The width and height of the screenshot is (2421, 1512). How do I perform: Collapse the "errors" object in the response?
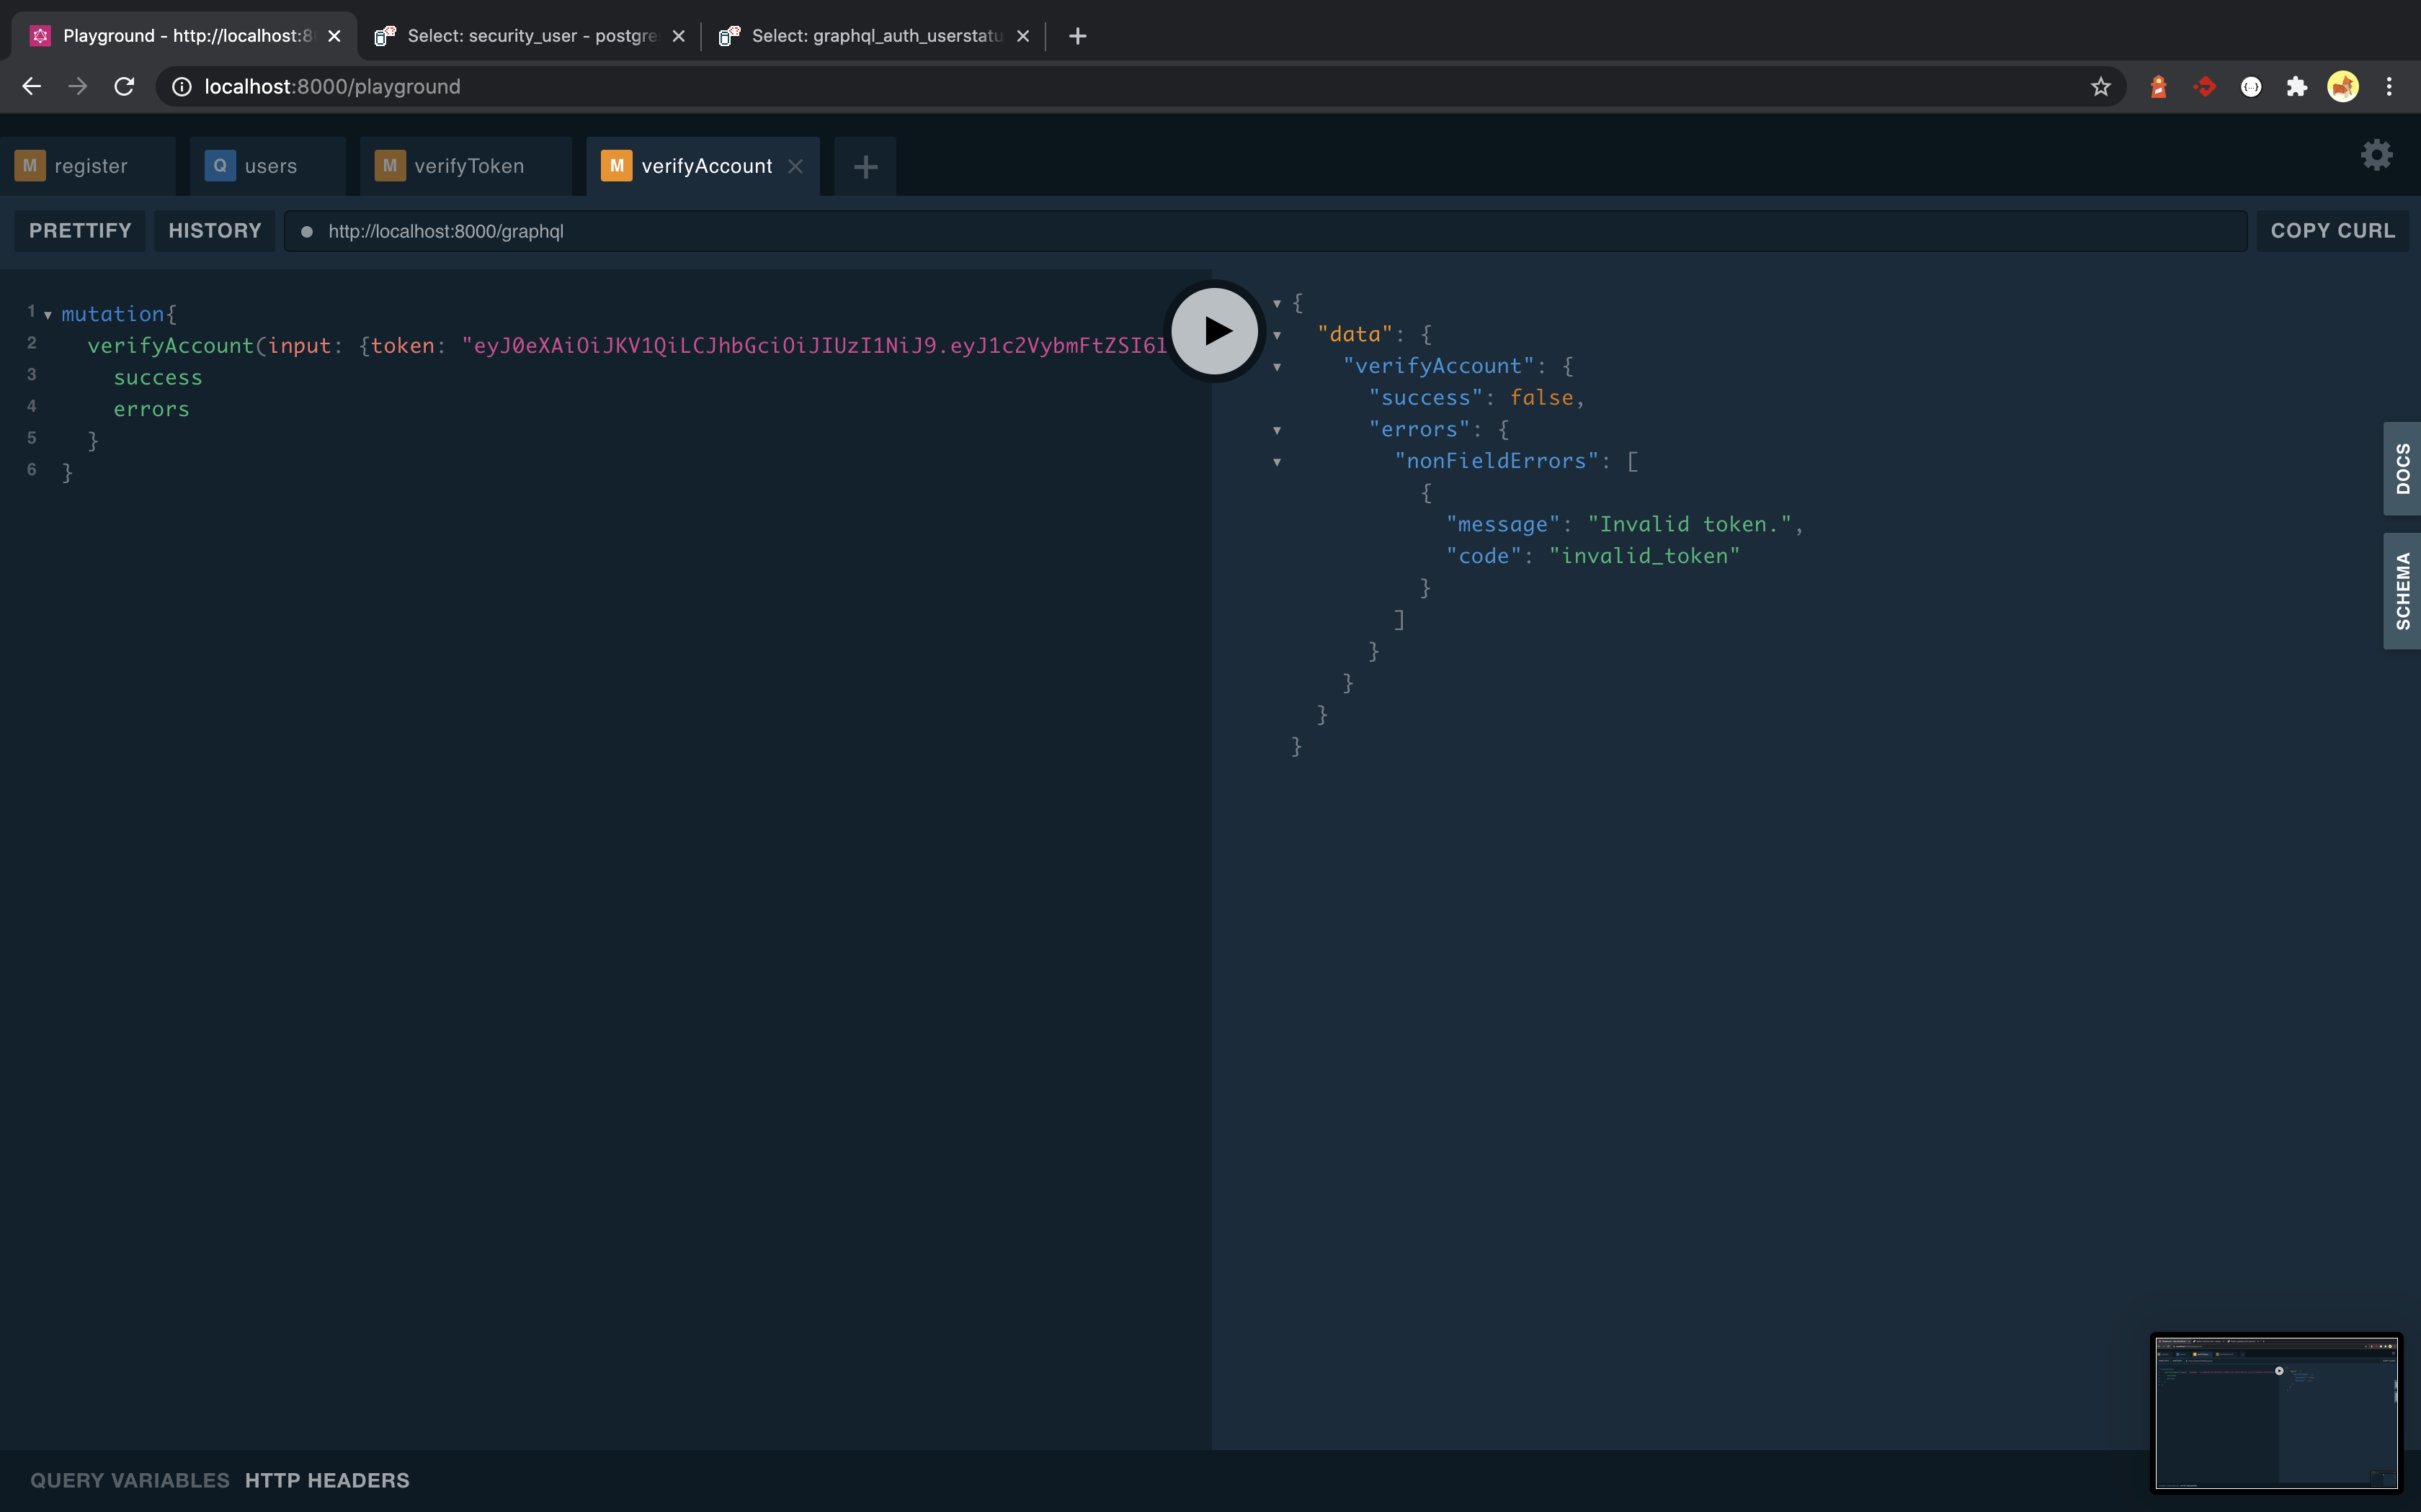[x=1277, y=430]
